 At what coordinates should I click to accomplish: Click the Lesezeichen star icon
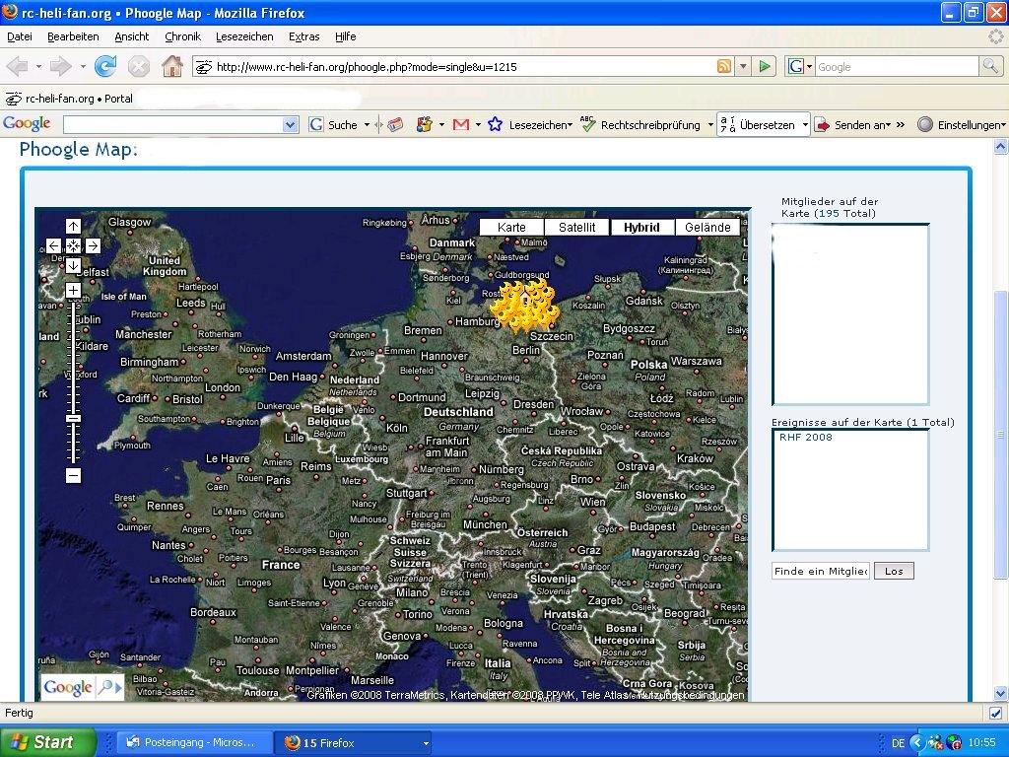pyautogui.click(x=495, y=125)
